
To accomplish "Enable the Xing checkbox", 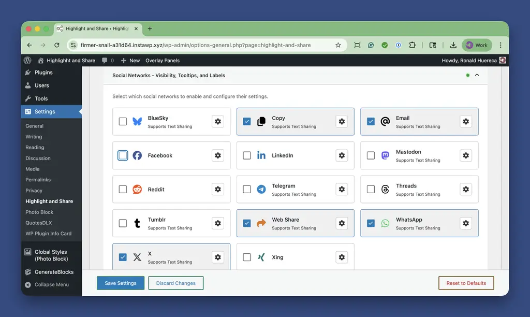I will (x=247, y=257).
